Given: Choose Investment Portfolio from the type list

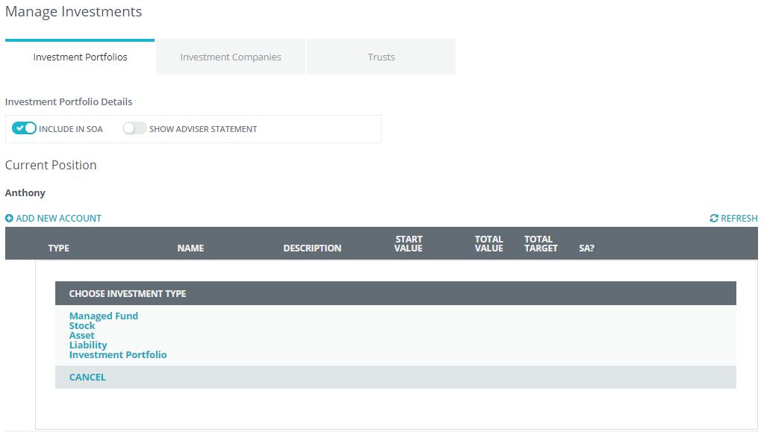Looking at the screenshot, I should 118,354.
